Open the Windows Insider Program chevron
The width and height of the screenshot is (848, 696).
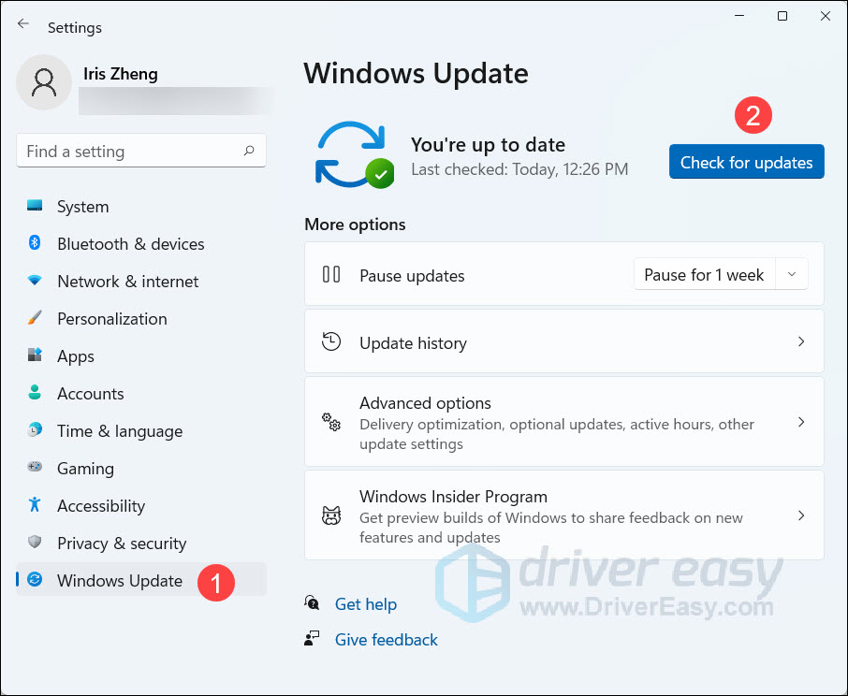[800, 515]
